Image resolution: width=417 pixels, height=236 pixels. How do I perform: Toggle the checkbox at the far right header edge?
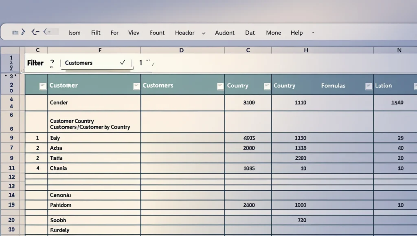tap(415, 86)
